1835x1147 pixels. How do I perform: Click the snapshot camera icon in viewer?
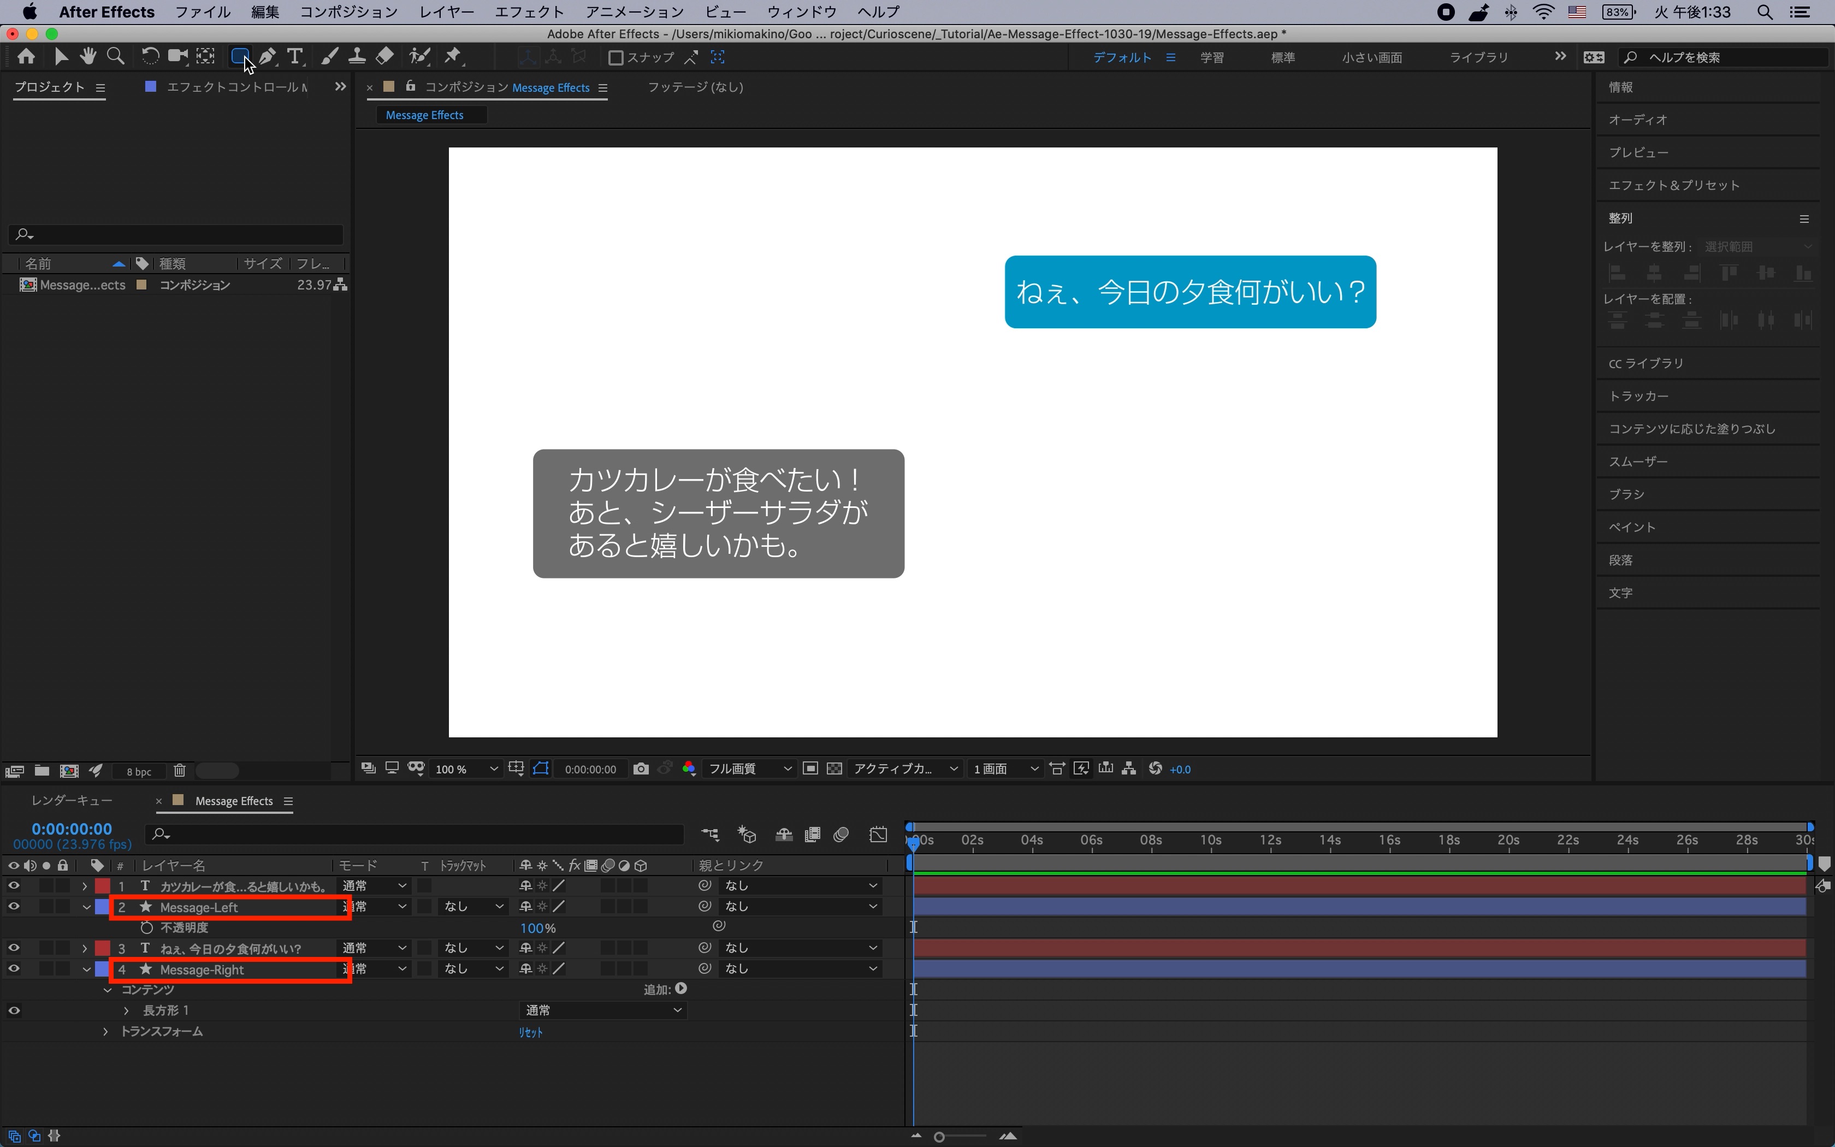click(641, 768)
